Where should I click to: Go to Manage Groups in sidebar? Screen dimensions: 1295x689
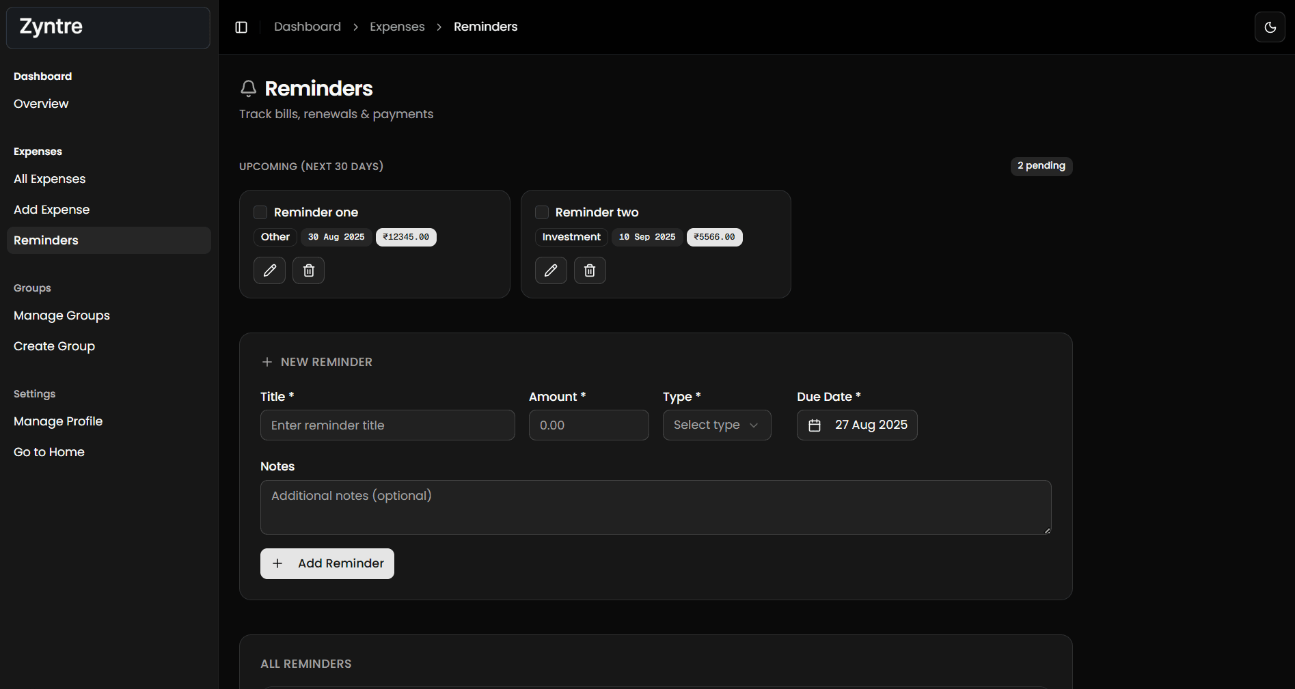(62, 315)
